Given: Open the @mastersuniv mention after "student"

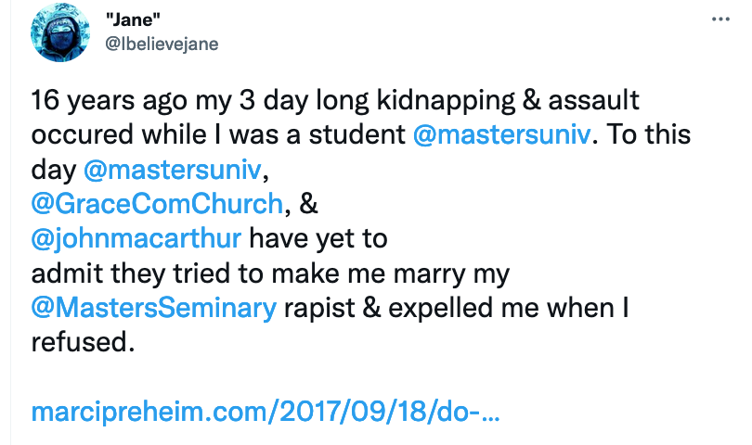Looking at the screenshot, I should coord(499,133).
